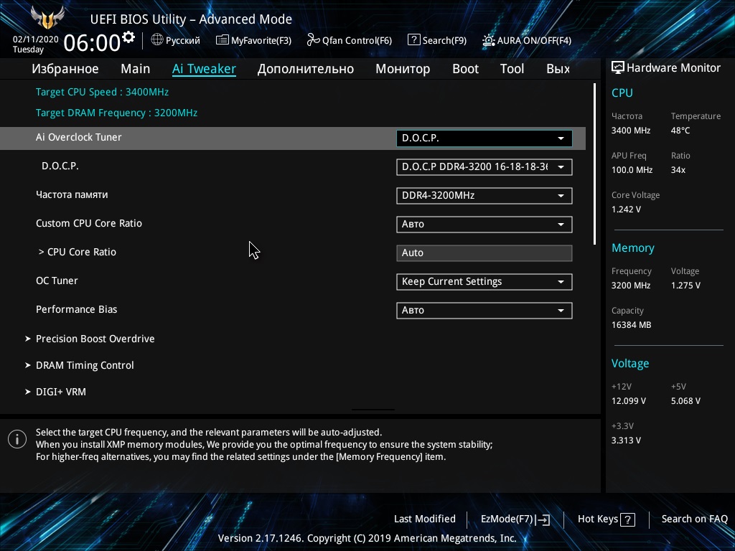Open the Выход tab
Image resolution: width=735 pixels, height=551 pixels.
pyautogui.click(x=558, y=69)
